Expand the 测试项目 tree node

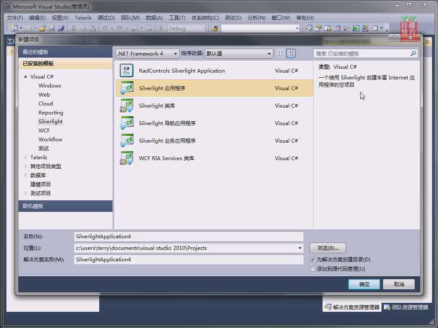point(25,193)
